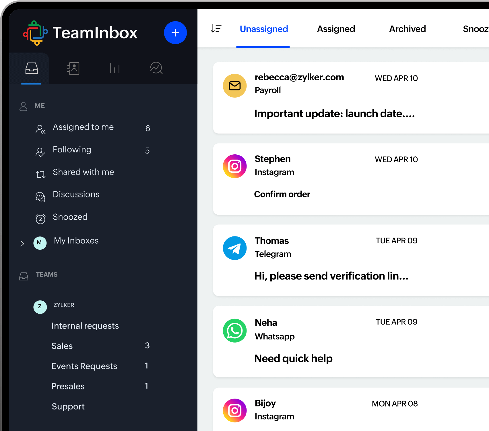Open Thomas's verification link message

(331, 276)
